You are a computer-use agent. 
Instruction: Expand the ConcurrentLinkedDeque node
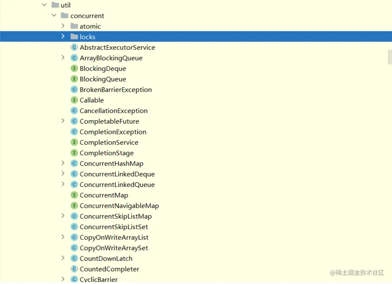coord(63,174)
